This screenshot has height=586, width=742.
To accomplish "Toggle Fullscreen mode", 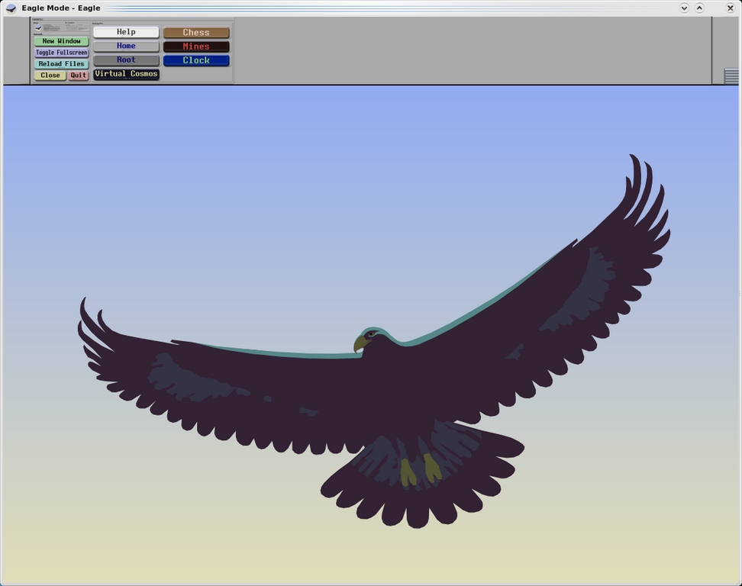I will [x=61, y=53].
